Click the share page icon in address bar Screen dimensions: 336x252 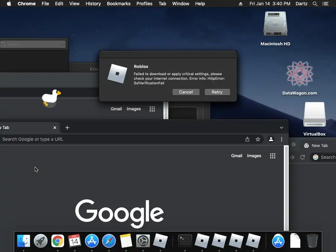[247, 139]
